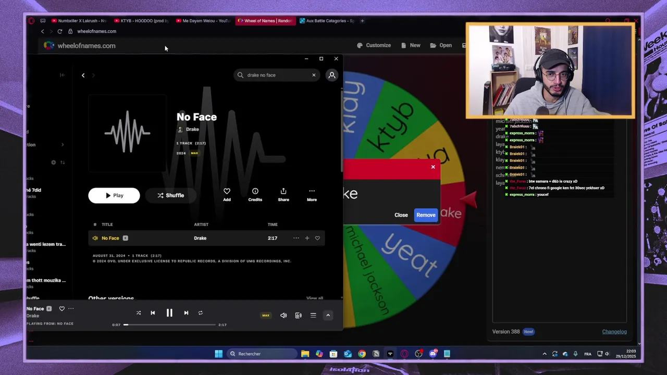Screen dimensions: 667x375
Task: Collapse the TIDAL sidebar
Action: pos(62,75)
